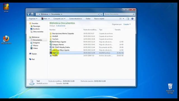Click the date 14/07/2009 7:32
Screen dimensions: 179x101
pos(89,56)
